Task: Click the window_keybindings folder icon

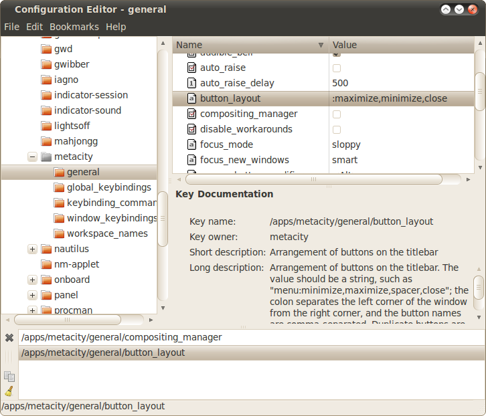Action: pyautogui.click(x=59, y=219)
